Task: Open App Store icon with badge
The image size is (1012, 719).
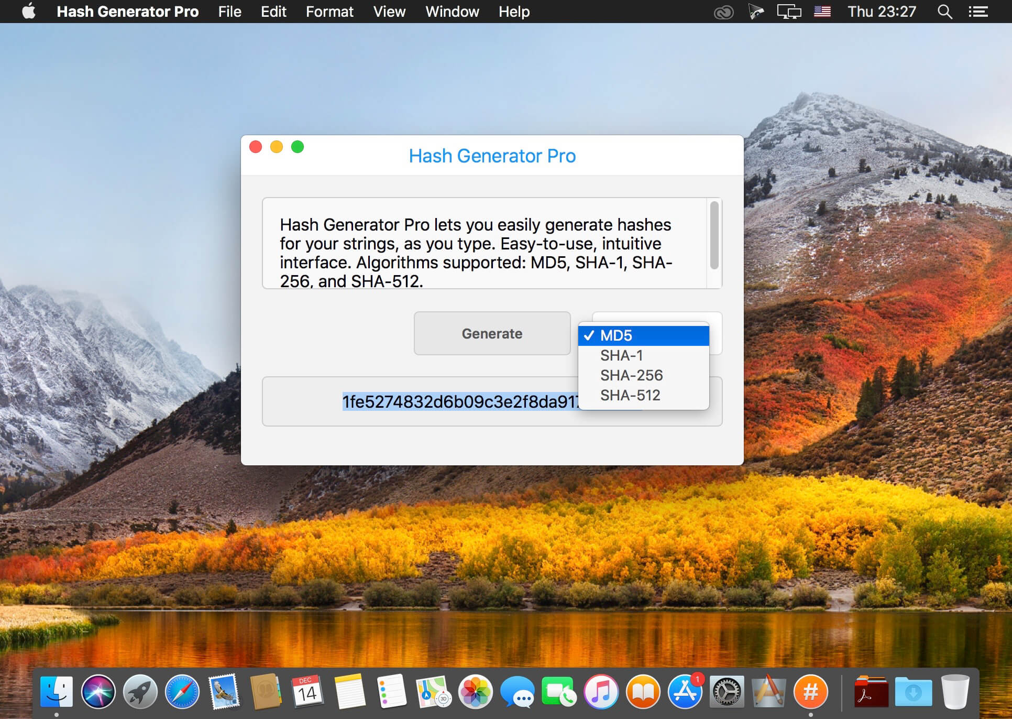Action: [x=685, y=692]
